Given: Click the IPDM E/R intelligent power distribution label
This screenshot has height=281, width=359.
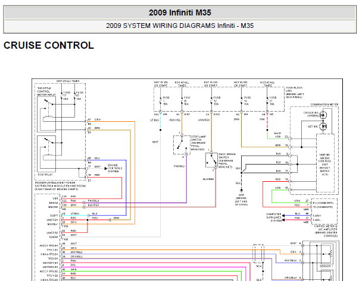Looking at the screenshot, I should point(60,186).
